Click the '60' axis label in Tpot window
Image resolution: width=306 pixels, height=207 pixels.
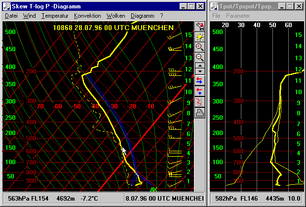[x=288, y=25]
